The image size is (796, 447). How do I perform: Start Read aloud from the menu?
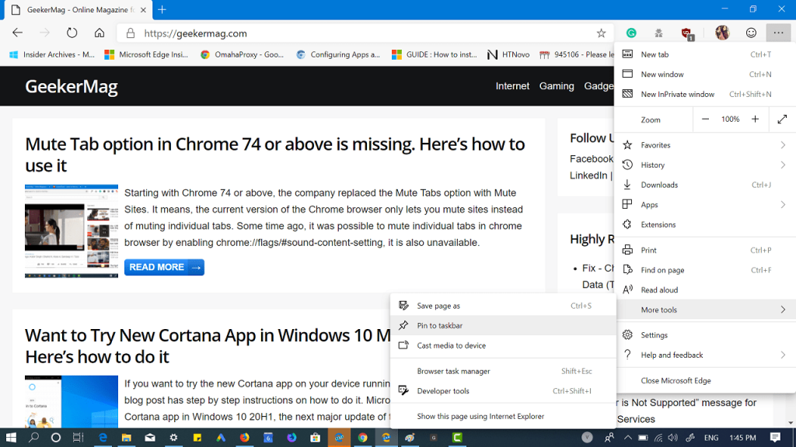(705, 290)
